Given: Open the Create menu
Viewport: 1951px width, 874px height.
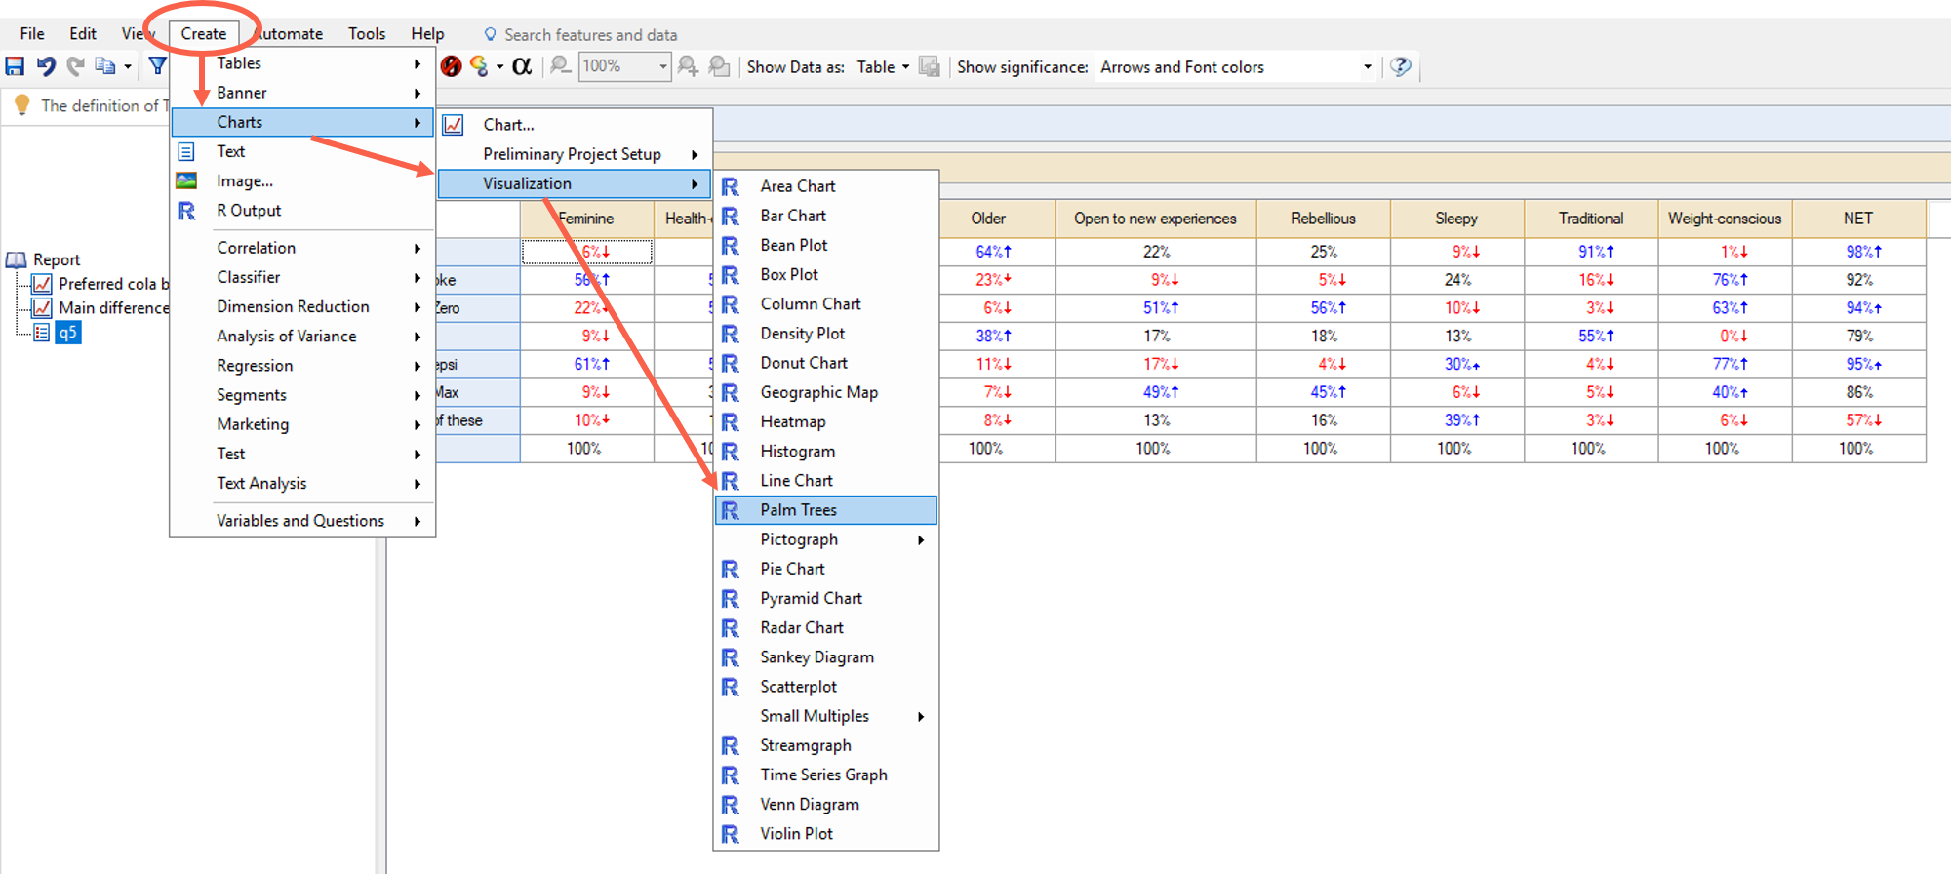Looking at the screenshot, I should (204, 33).
